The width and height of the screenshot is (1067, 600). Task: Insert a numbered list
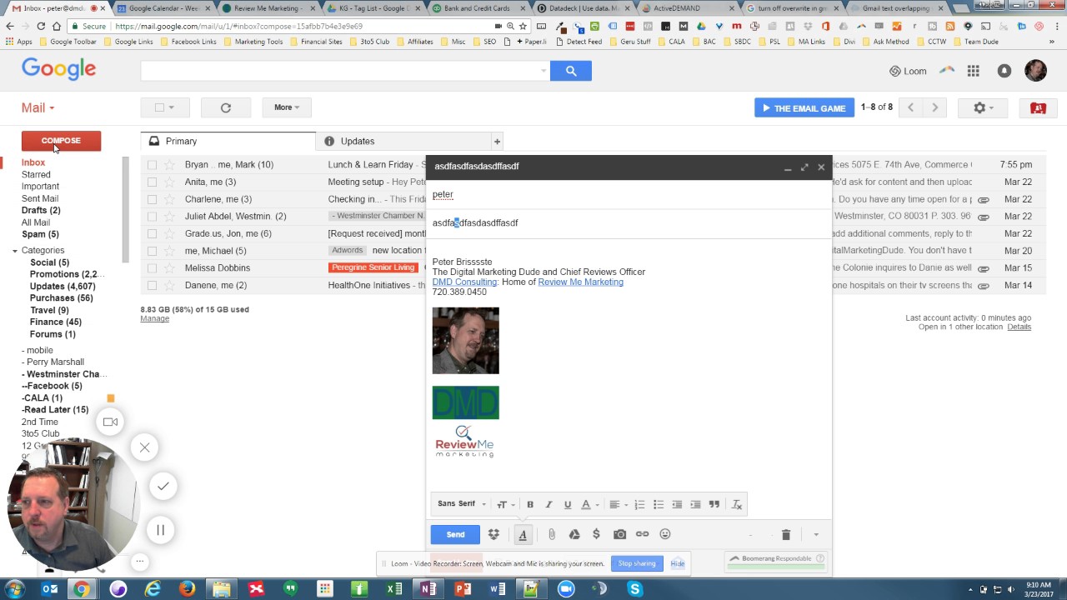pos(639,504)
